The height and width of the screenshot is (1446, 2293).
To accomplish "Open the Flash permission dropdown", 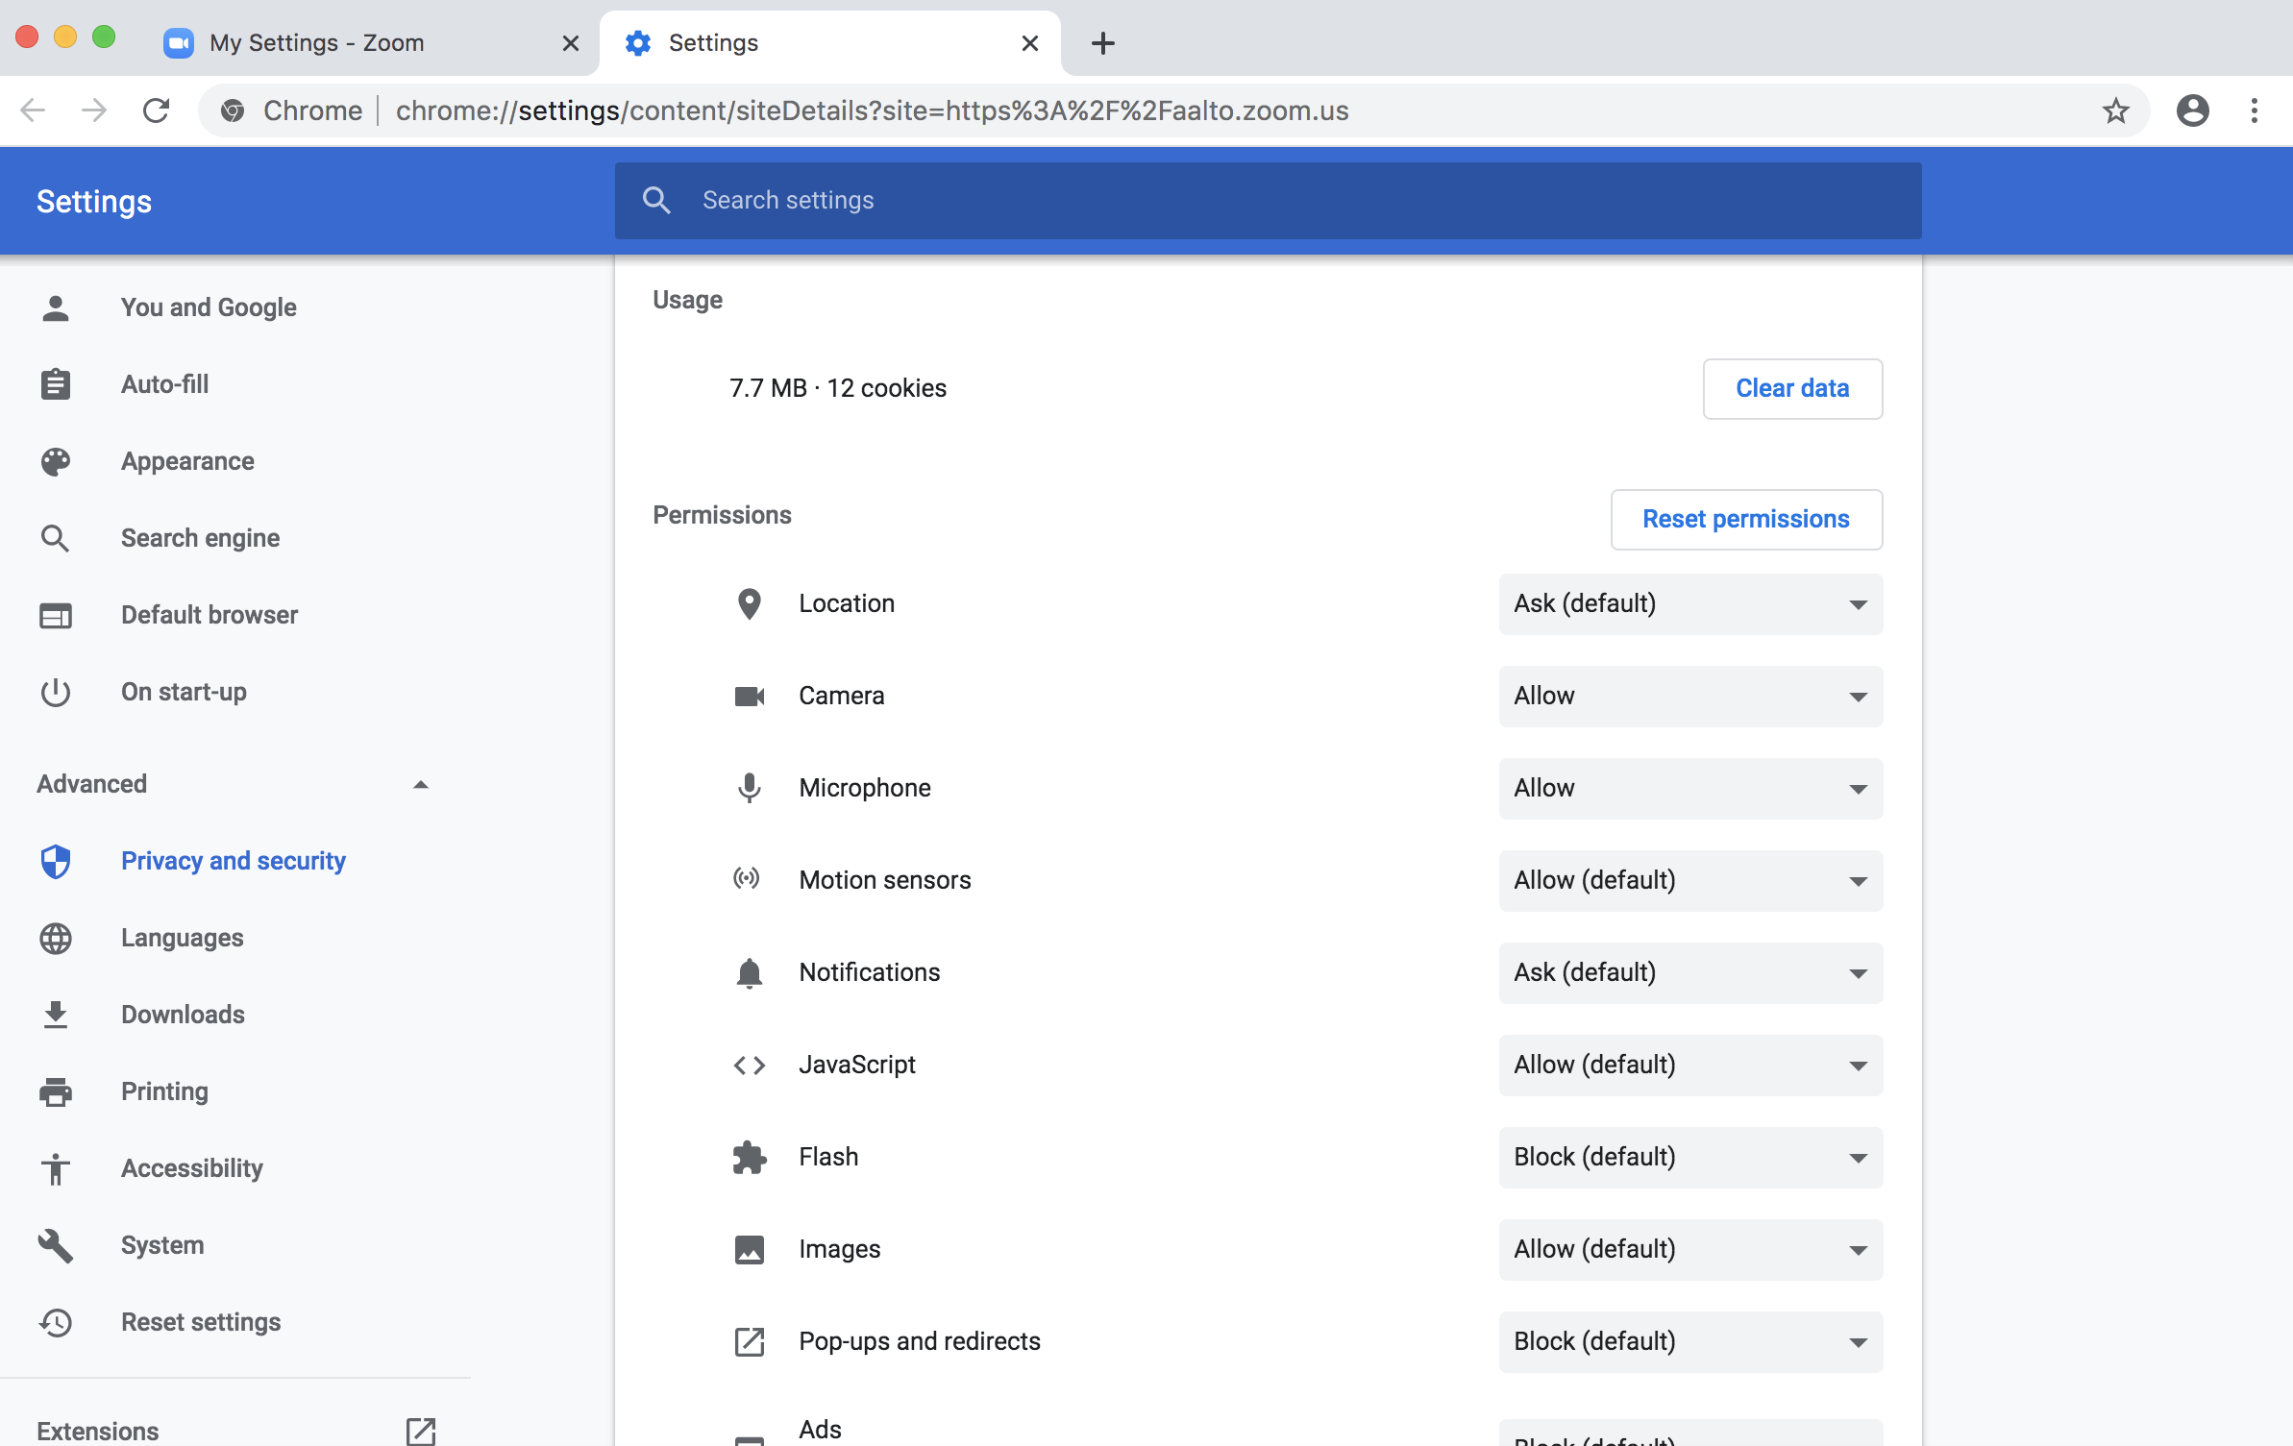I will pyautogui.click(x=1689, y=1157).
